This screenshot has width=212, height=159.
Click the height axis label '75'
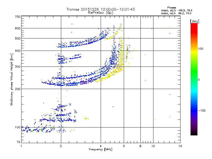coord(19,142)
